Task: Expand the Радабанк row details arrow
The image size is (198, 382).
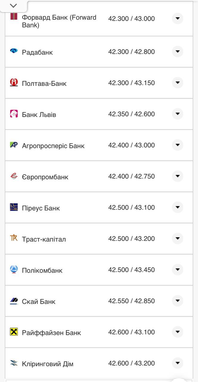Action: (x=177, y=52)
